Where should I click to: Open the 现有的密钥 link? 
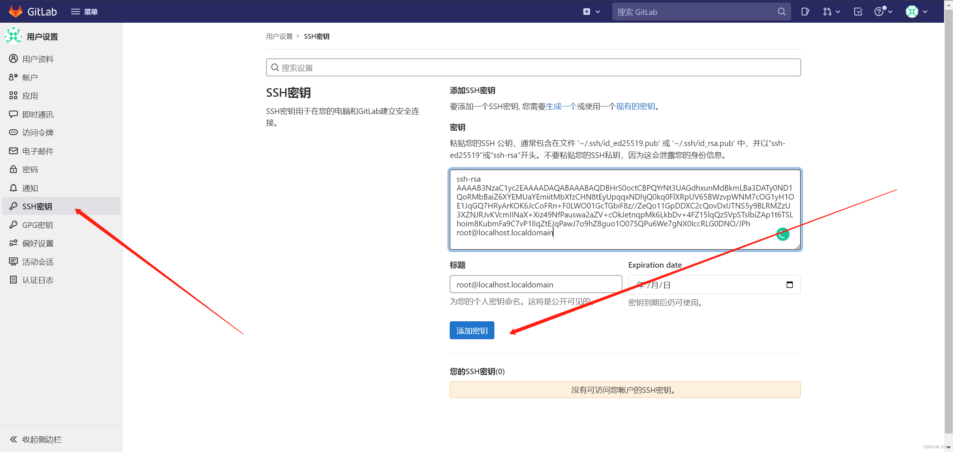click(x=635, y=106)
